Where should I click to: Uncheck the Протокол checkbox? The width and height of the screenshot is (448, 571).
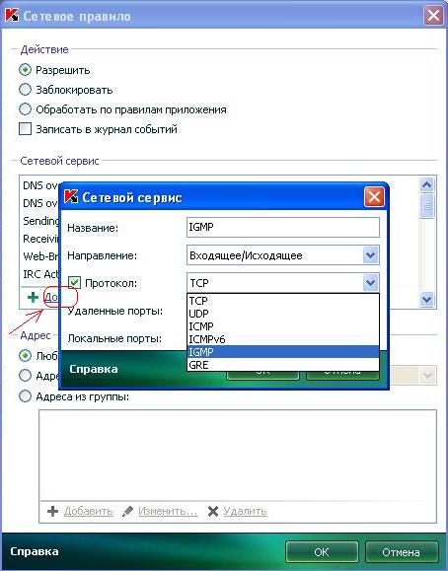point(74,283)
